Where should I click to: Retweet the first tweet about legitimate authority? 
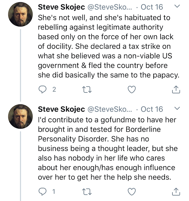tap(88, 89)
